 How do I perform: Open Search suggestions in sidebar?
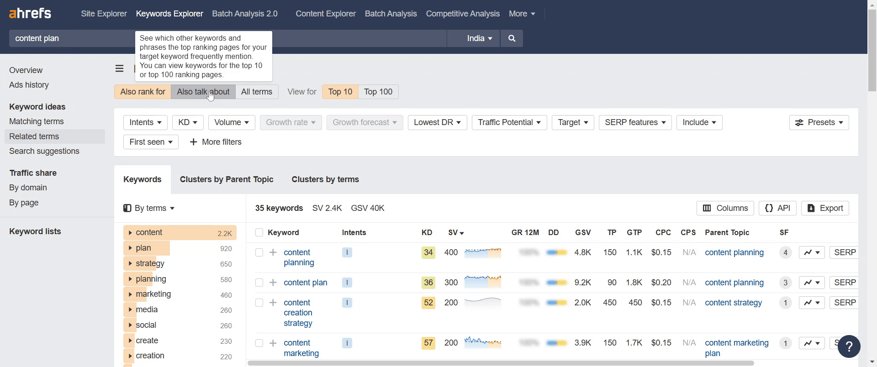44,151
